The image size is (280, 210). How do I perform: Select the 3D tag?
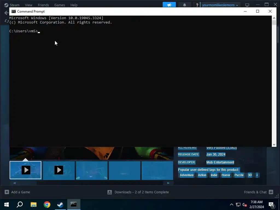pos(250,175)
